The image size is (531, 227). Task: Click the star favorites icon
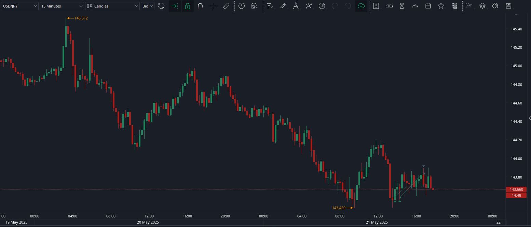[x=441, y=6]
